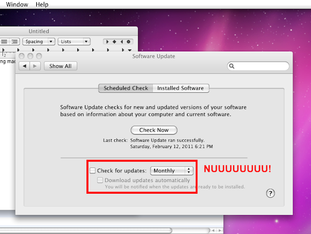Zoom the Software Update window
This screenshot has height=234, width=311.
click(39, 56)
